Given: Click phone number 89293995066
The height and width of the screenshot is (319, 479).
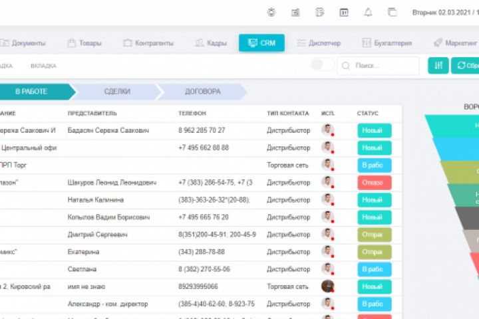Looking at the screenshot, I should 198,286.
